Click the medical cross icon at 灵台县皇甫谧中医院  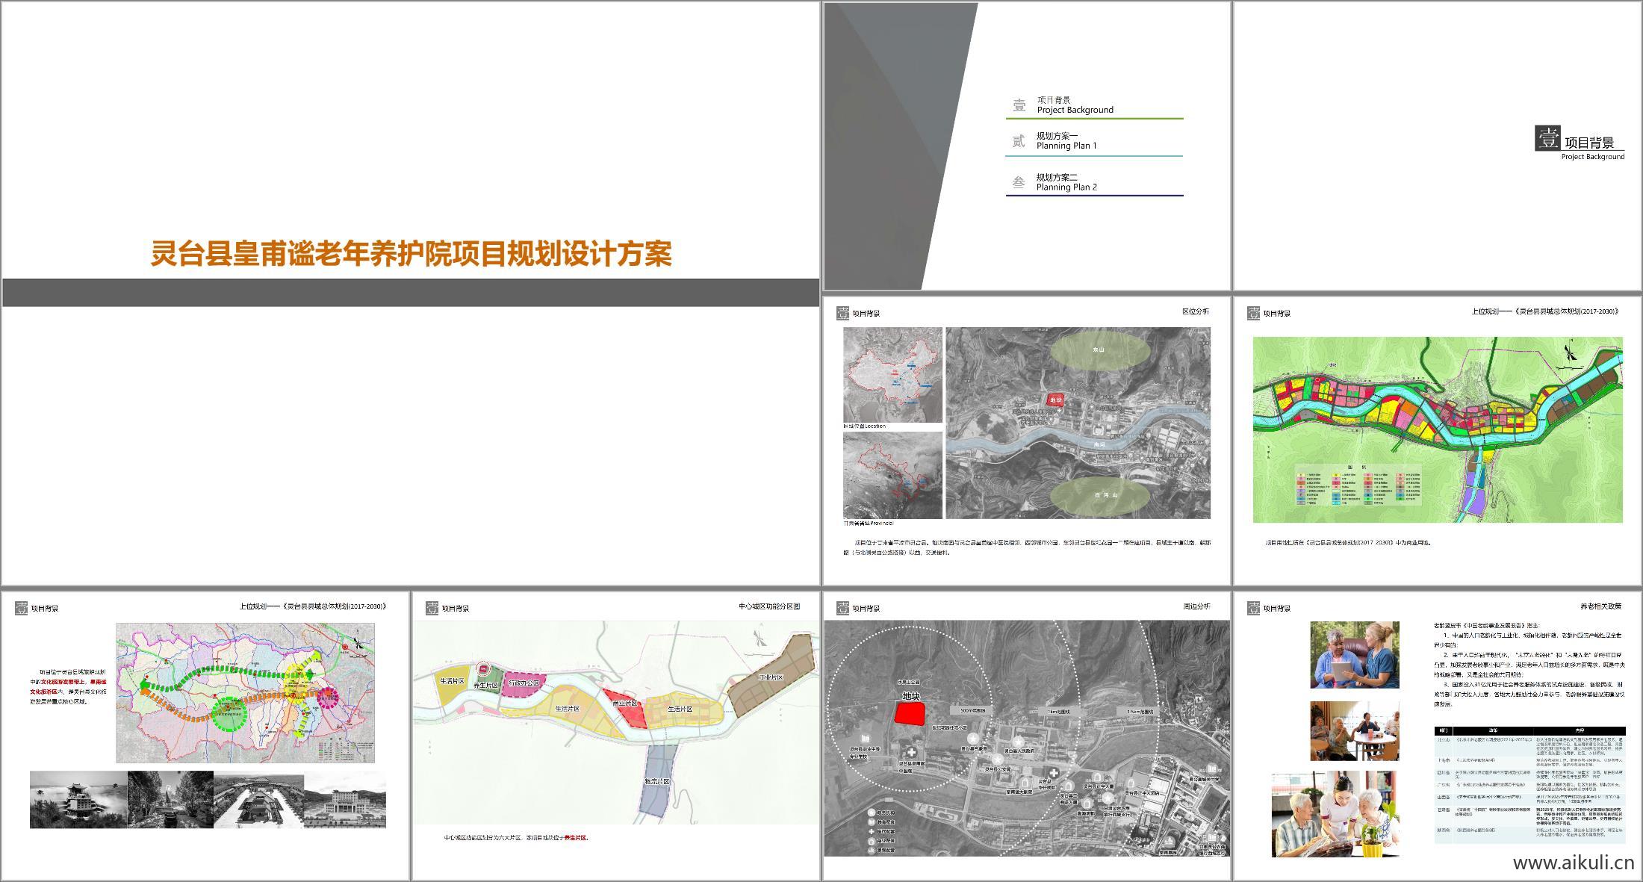(911, 752)
